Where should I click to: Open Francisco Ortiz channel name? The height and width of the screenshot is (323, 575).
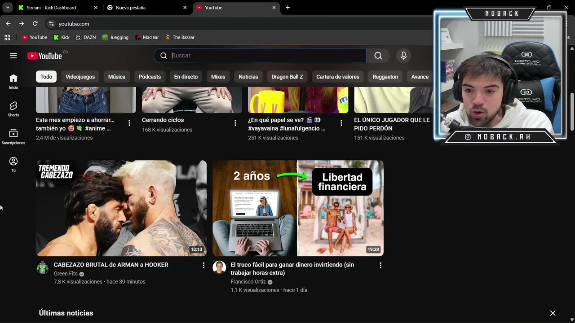(x=248, y=282)
